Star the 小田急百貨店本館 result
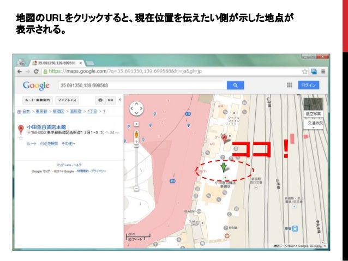348x261 pixels. point(21,138)
